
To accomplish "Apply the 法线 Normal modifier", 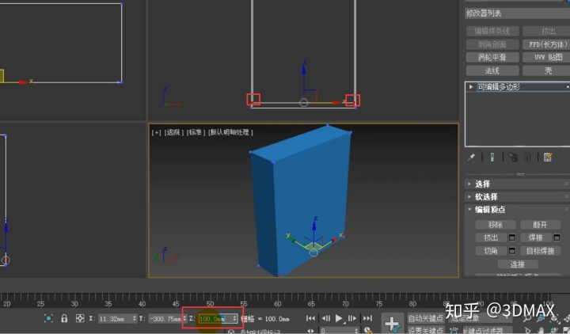I will tap(492, 70).
